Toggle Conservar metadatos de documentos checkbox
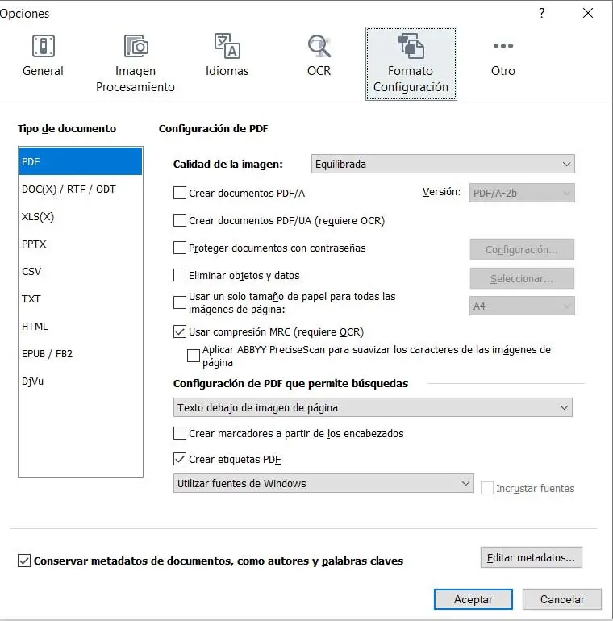This screenshot has width=613, height=621. (24, 561)
